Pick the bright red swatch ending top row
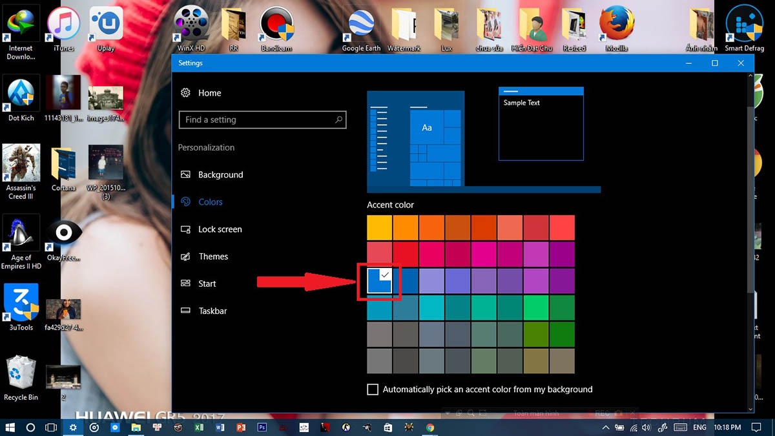The height and width of the screenshot is (436, 775). [x=562, y=227]
